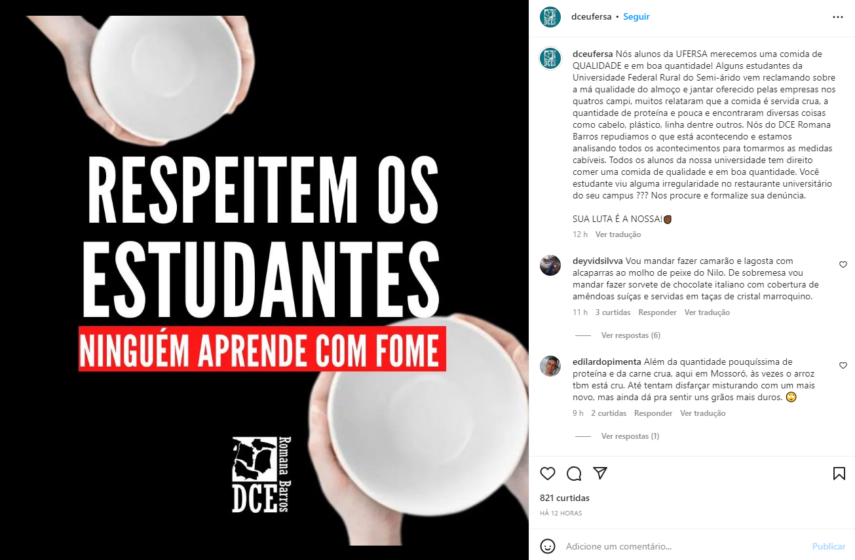This screenshot has height=560, width=855.
Task: Open three-dot more options menu
Action: pyautogui.click(x=838, y=17)
